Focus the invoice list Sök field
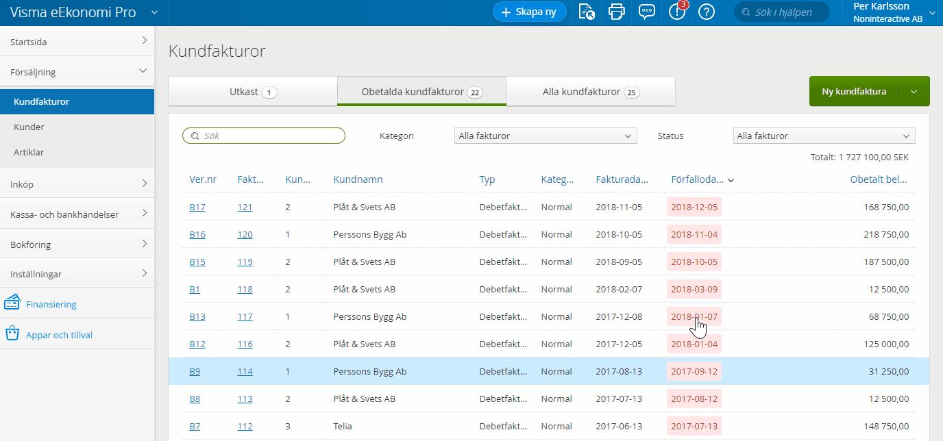Screen dimensions: 943x441 [264, 136]
